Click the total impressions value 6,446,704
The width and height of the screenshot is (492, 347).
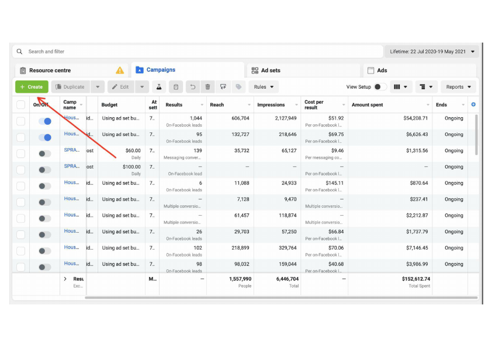(287, 279)
